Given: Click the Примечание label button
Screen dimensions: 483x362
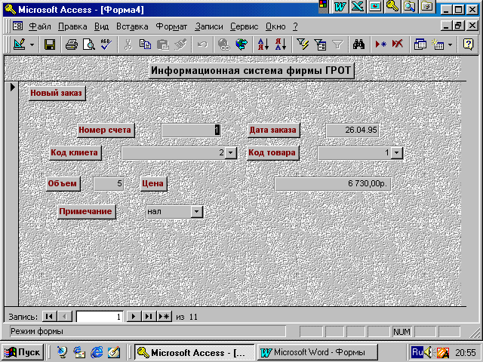Looking at the screenshot, I should [x=86, y=212].
